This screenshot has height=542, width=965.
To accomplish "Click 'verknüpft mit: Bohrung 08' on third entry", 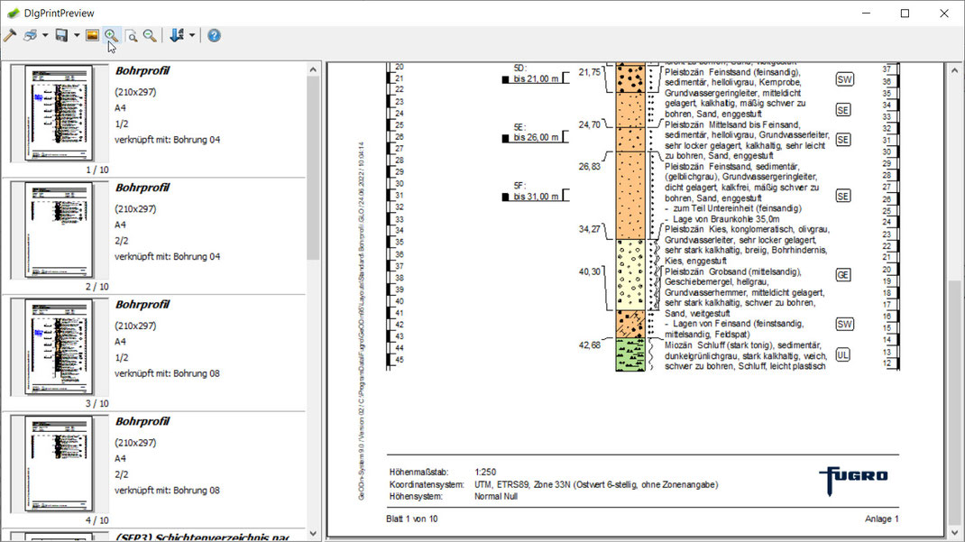I will (x=168, y=373).
